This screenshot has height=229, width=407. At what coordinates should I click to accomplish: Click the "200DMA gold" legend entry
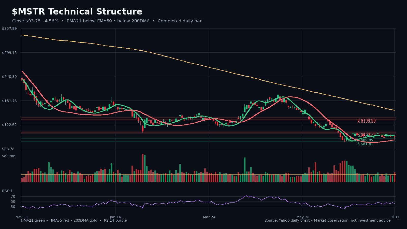[85, 220]
